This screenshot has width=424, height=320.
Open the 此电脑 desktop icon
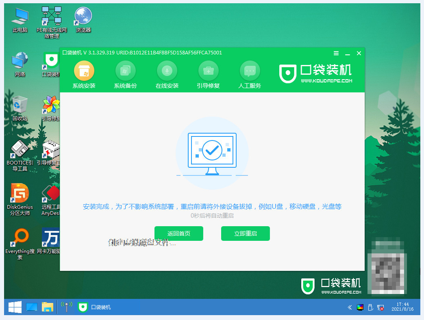[x=20, y=21]
